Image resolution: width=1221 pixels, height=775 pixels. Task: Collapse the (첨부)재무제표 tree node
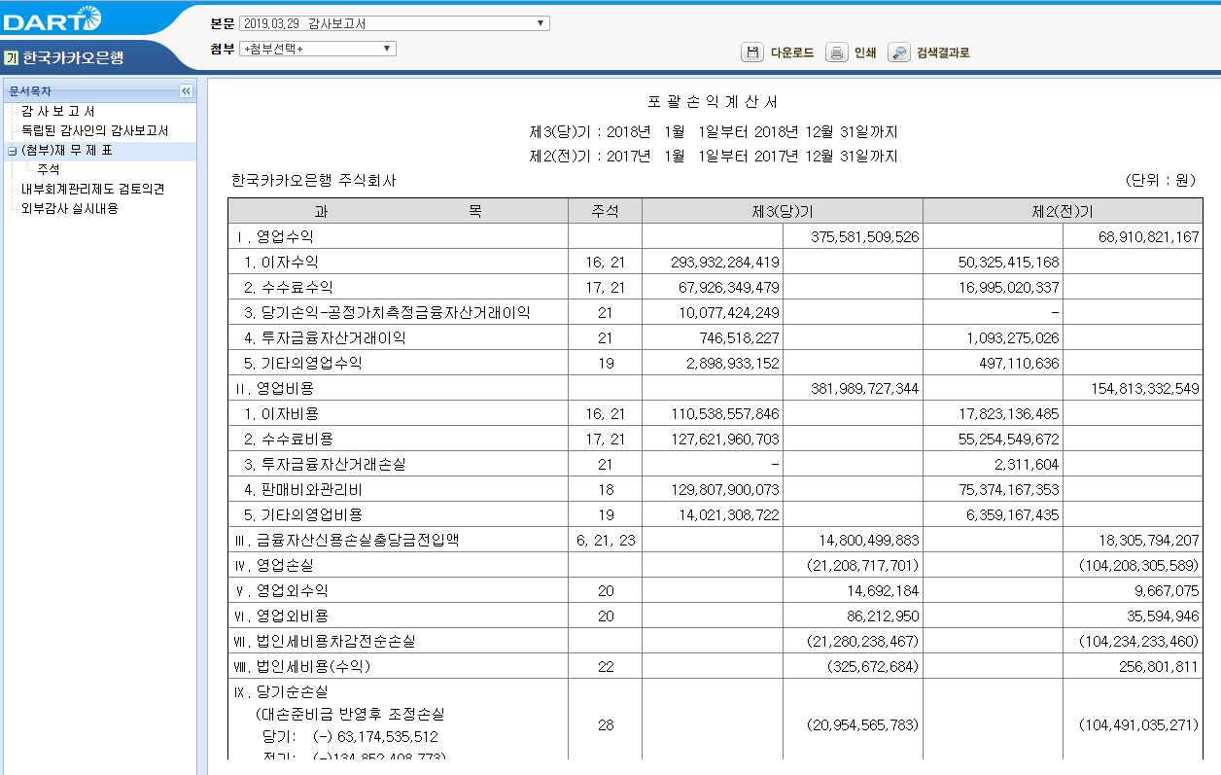pos(11,151)
